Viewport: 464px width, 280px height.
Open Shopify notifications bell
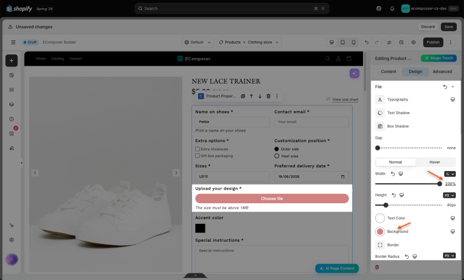pos(392,9)
